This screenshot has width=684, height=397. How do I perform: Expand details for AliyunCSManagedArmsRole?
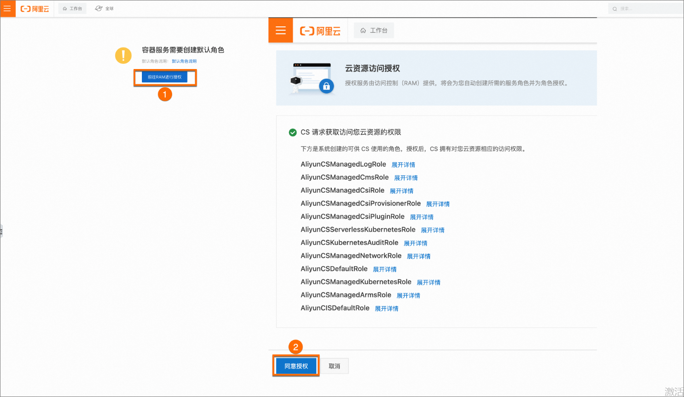408,295
